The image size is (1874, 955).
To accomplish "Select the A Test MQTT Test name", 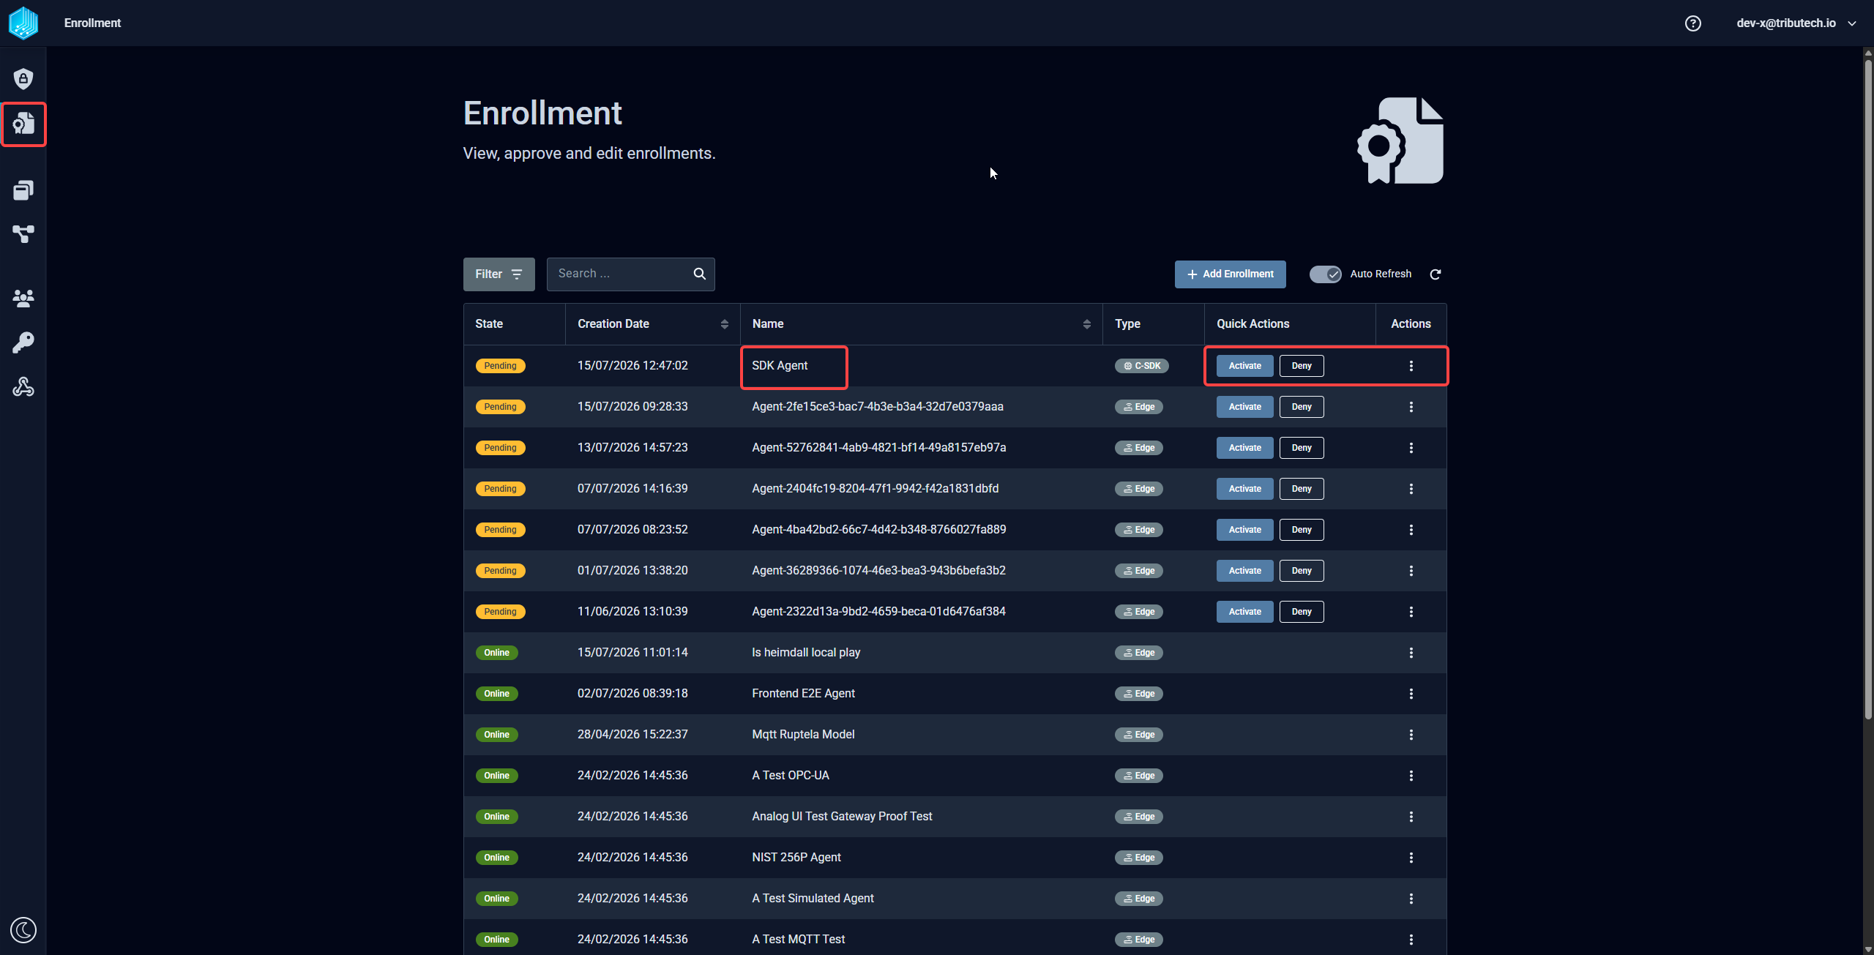I will 799,940.
